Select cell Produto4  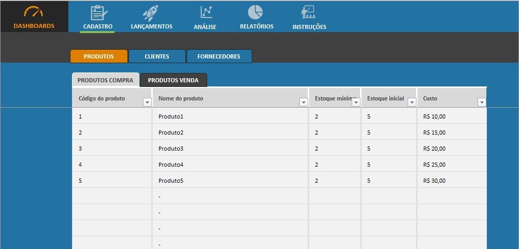230,165
